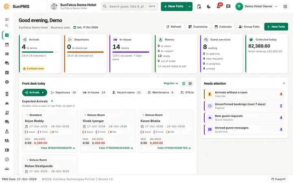Select the partially visible OTA tab
The image size is (293, 183).
point(187,92)
